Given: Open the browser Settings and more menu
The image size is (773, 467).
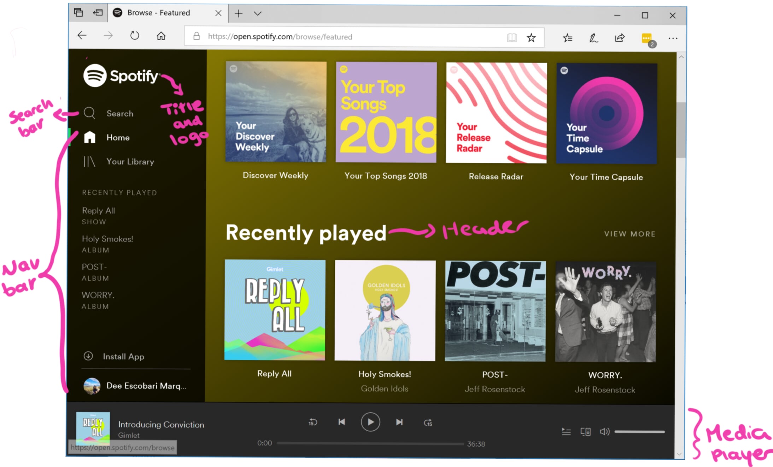Looking at the screenshot, I should pos(673,38).
